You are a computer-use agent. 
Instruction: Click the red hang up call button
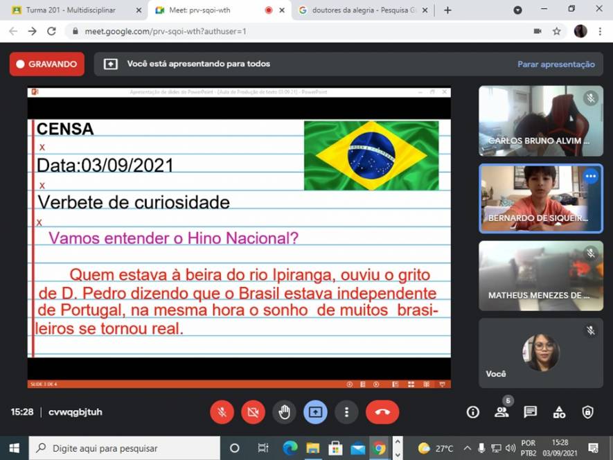tap(382, 412)
